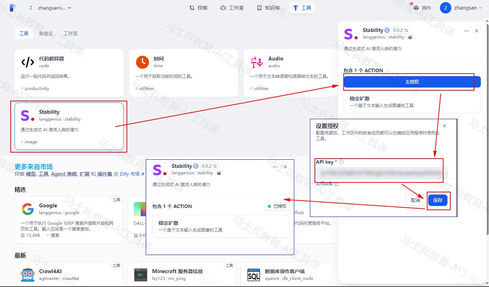Open the zhangsan account menu
This screenshot has width=489, height=287.
click(x=461, y=8)
